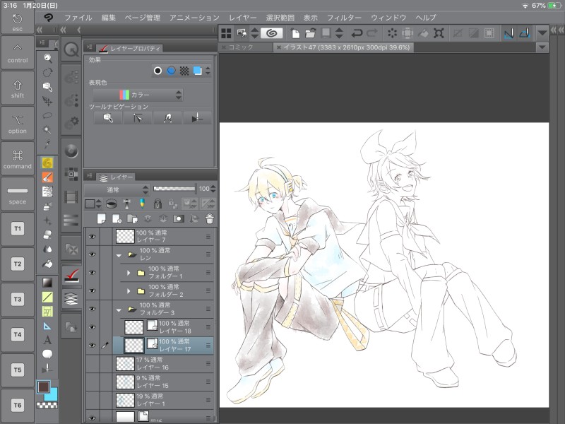The width and height of the screenshot is (565, 424).
Task: Click the delete layer trash icon
Action: [x=209, y=218]
